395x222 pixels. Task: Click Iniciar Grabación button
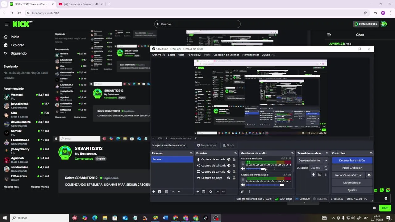[x=352, y=168]
